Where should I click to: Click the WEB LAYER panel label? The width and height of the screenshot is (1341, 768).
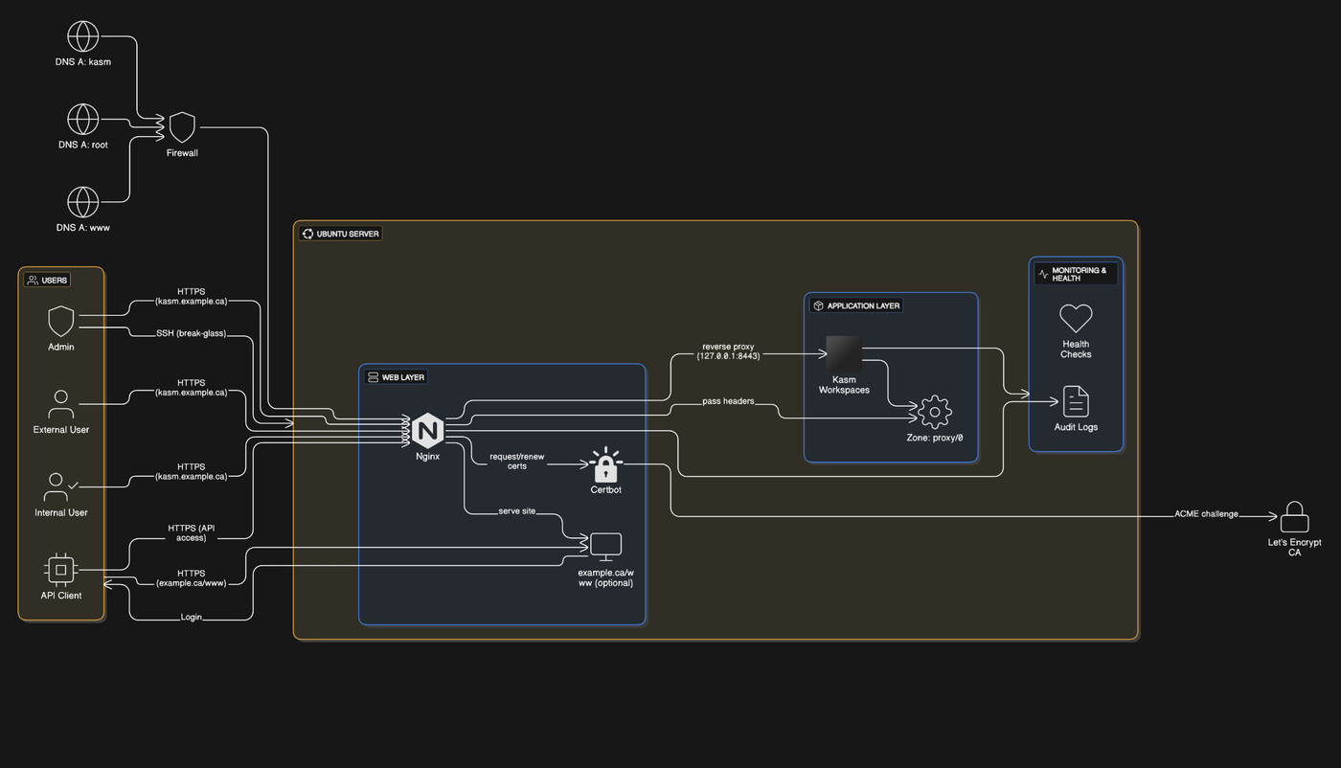point(395,376)
